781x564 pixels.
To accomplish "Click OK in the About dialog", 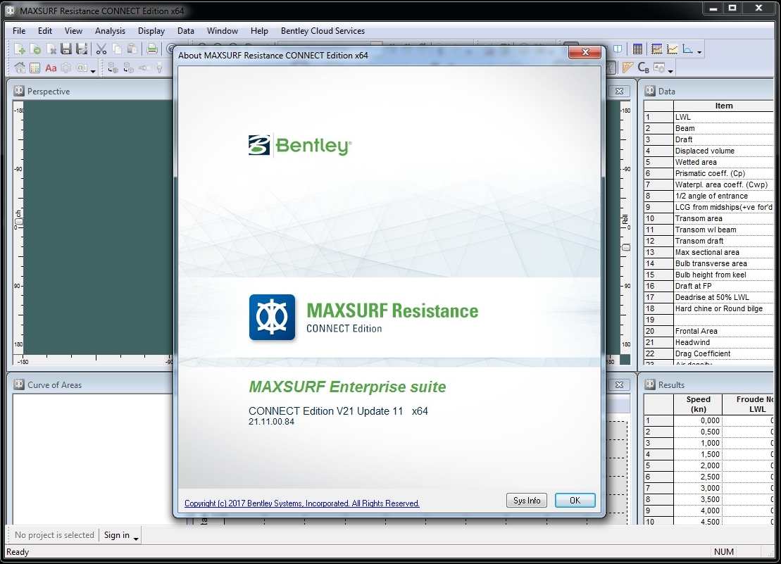I will pos(575,501).
